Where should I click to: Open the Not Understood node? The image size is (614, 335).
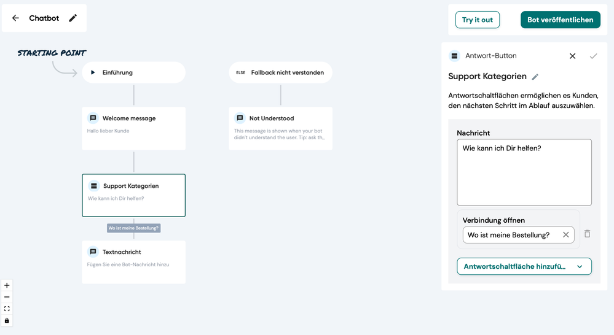[280, 128]
